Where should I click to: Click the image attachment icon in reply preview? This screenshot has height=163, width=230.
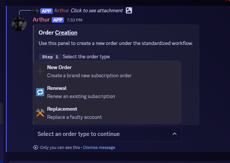pos(129,10)
